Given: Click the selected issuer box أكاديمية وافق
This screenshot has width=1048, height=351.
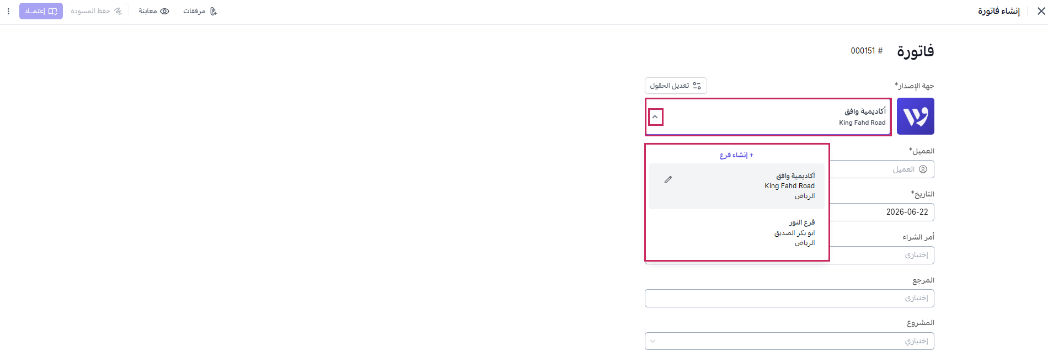Looking at the screenshot, I should 768,116.
